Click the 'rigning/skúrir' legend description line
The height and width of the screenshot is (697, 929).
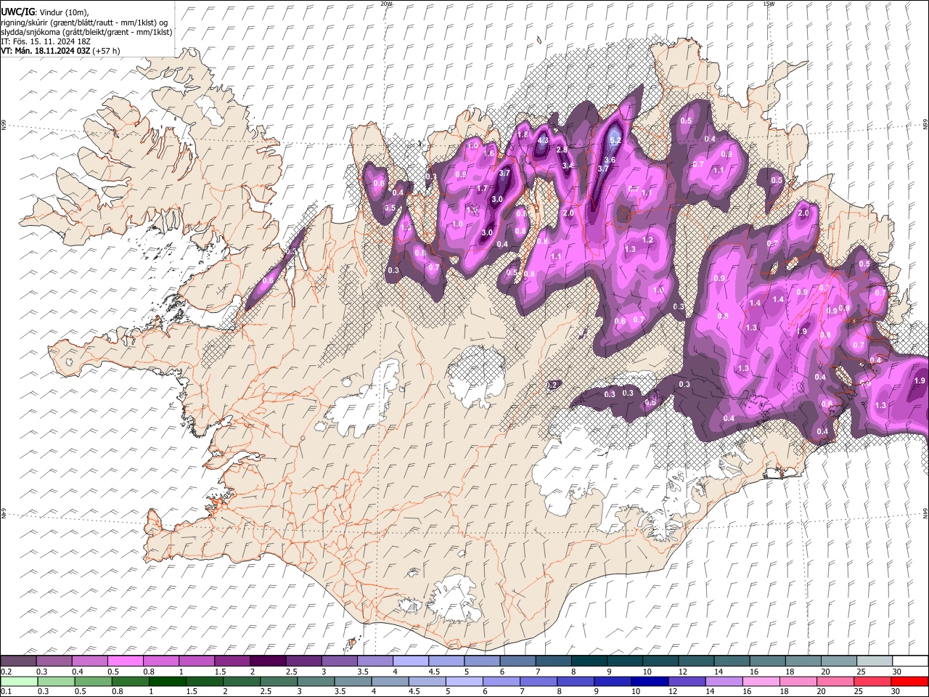click(x=83, y=23)
